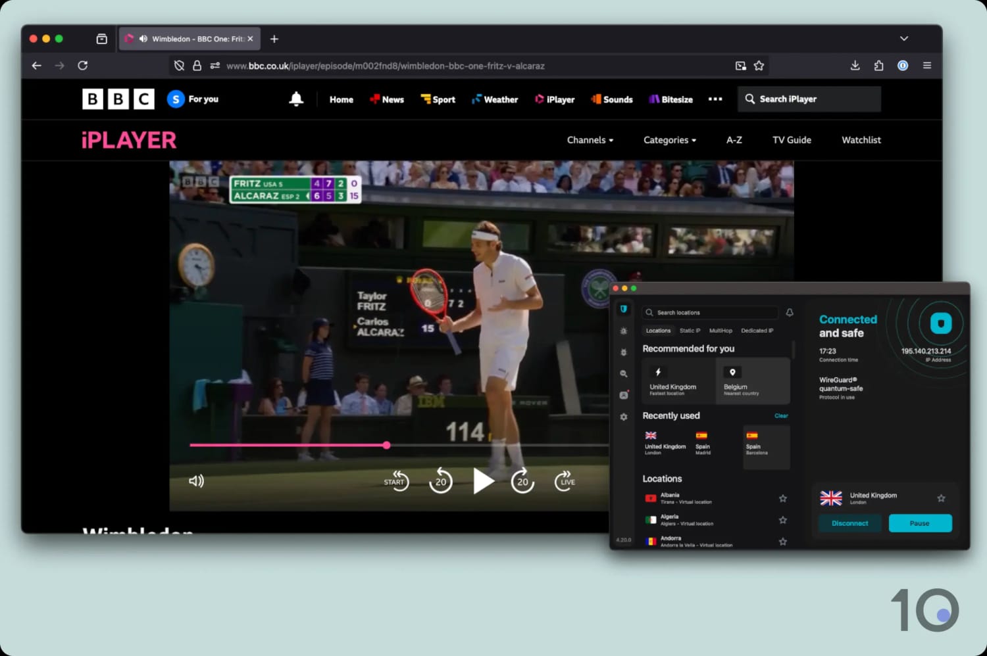Image resolution: width=987 pixels, height=656 pixels.
Task: Open the Channels dropdown
Action: click(590, 140)
